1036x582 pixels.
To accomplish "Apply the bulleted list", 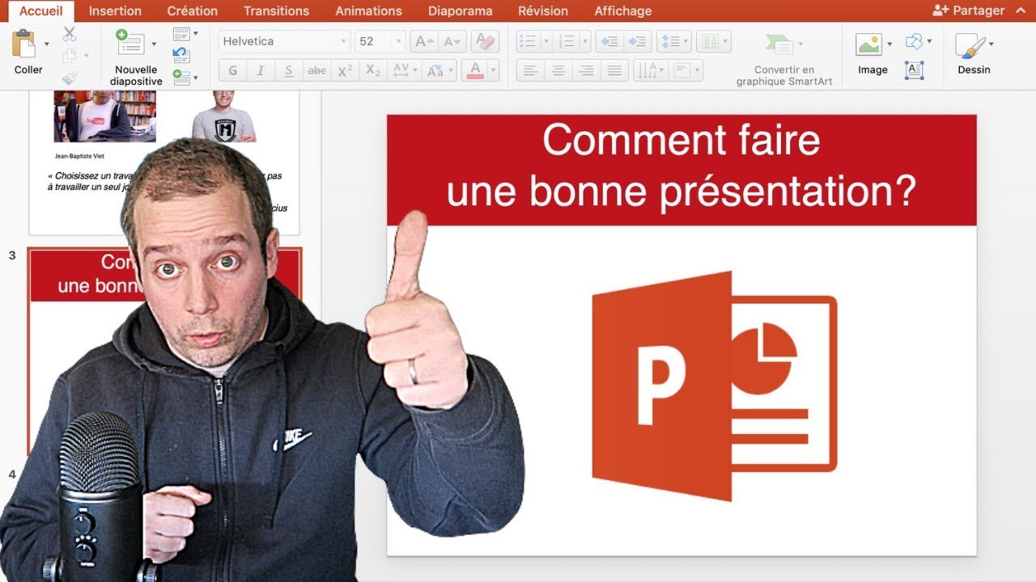I will tap(527, 41).
